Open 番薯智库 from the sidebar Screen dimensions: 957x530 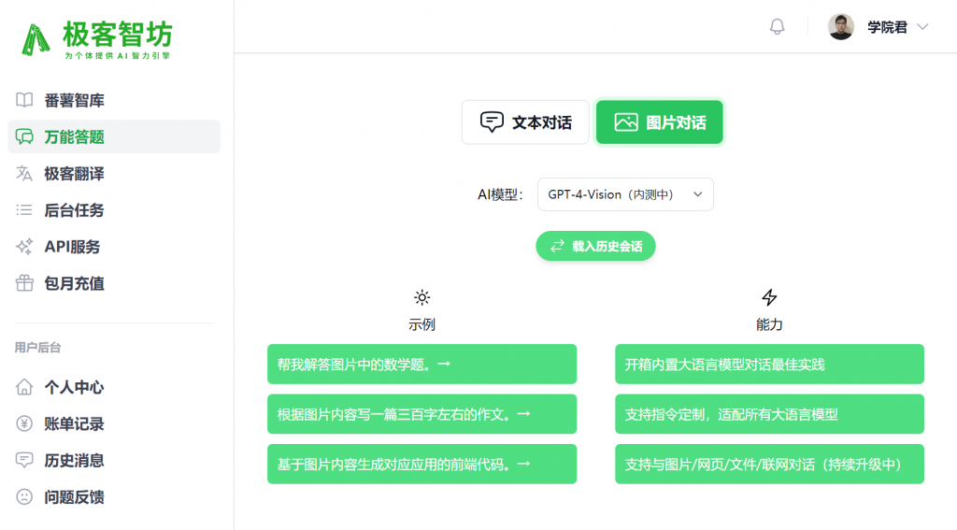pos(74,100)
